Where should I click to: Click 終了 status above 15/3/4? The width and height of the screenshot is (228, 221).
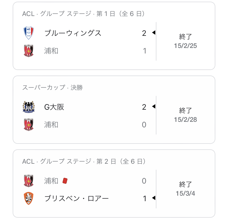185,184
